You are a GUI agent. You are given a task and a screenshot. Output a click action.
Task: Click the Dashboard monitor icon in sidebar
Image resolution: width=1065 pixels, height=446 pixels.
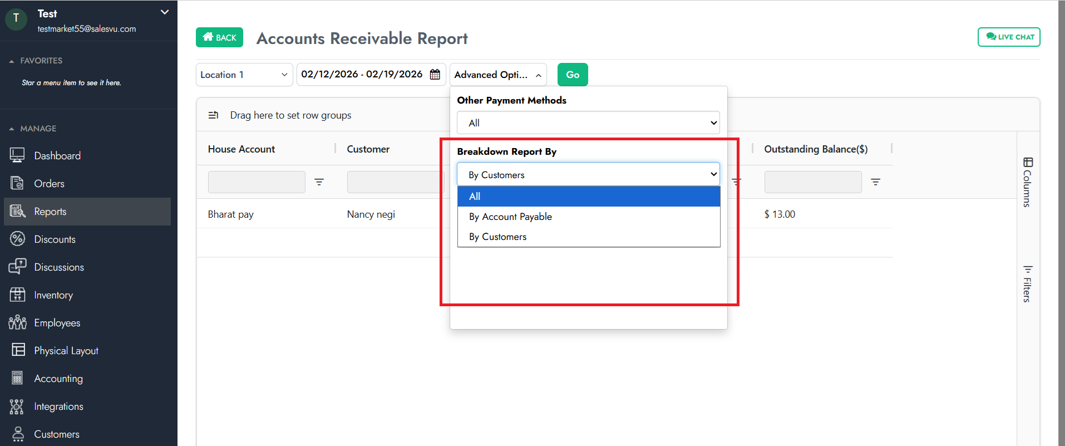(17, 155)
